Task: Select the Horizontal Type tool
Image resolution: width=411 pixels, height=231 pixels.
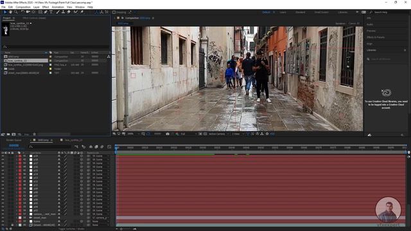Action: (x=51, y=12)
